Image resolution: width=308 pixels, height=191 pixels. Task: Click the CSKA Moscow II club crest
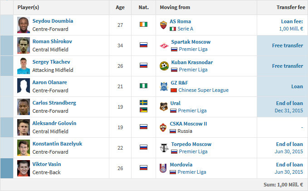pyautogui.click(x=163, y=127)
